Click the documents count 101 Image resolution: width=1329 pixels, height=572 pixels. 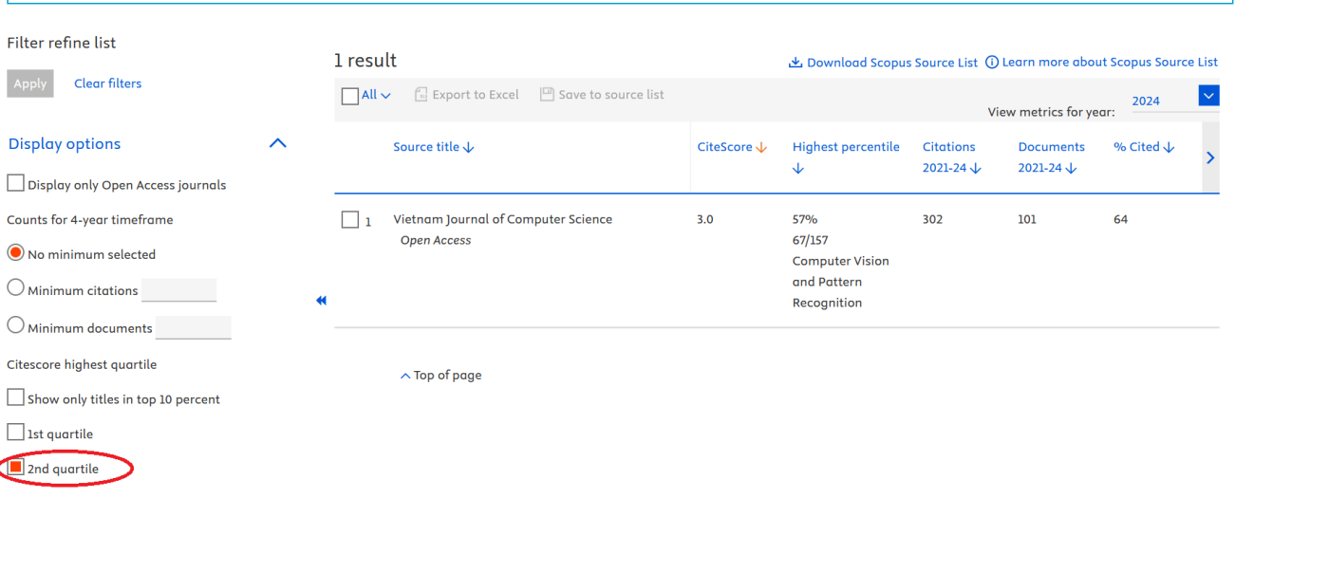tap(1027, 219)
